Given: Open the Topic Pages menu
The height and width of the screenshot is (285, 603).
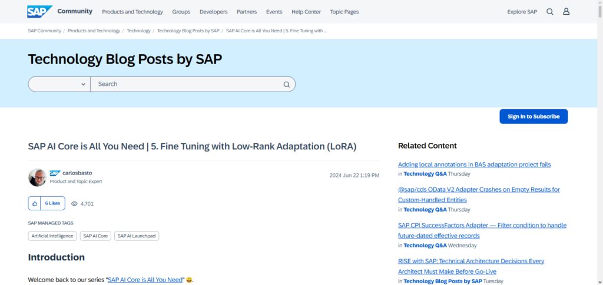Looking at the screenshot, I should point(344,12).
